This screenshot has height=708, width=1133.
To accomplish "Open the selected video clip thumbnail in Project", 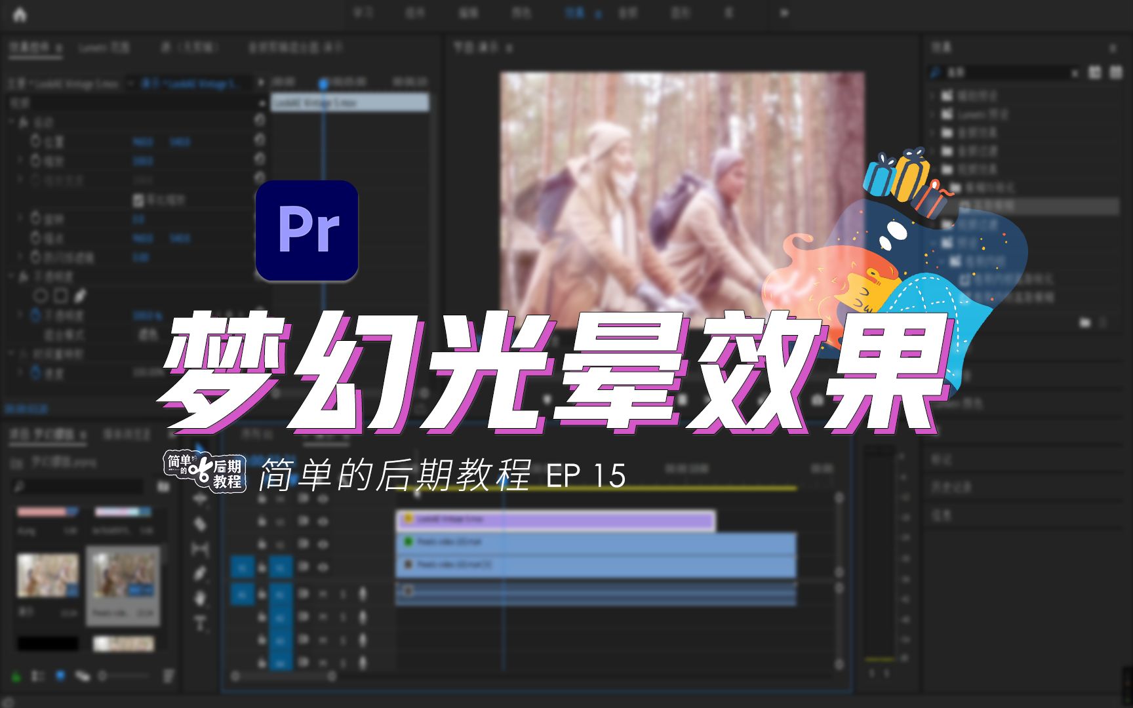I will click(123, 575).
